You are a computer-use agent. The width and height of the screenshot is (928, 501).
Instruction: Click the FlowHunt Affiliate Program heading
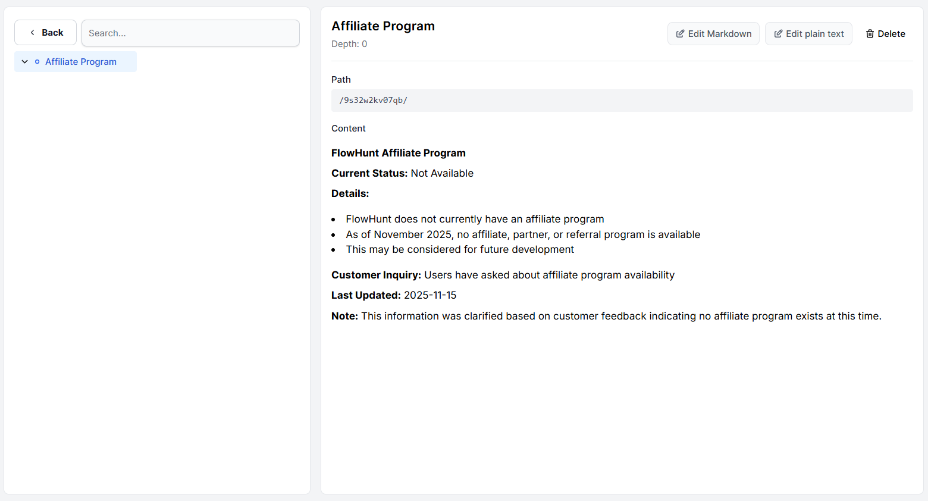pos(399,153)
